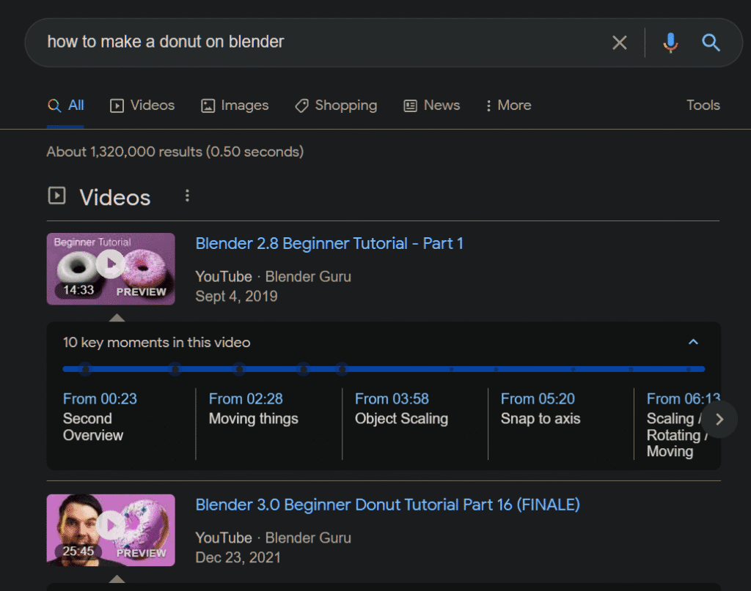Open the Blender 3.0 Donut Tutorial Part 16 link
Viewport: 751px width, 591px height.
click(x=387, y=505)
